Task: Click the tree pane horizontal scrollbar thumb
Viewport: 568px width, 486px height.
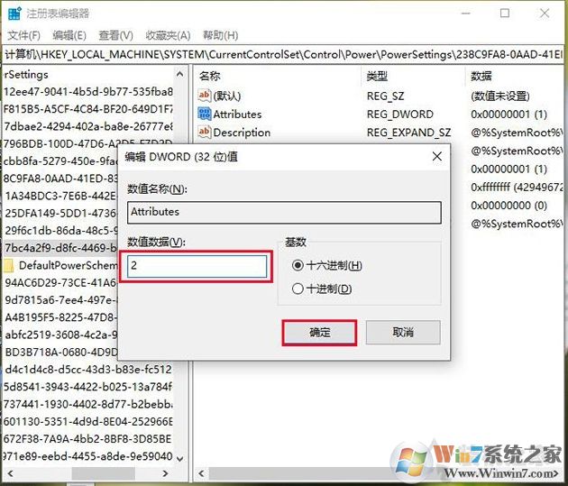Action: point(104,473)
